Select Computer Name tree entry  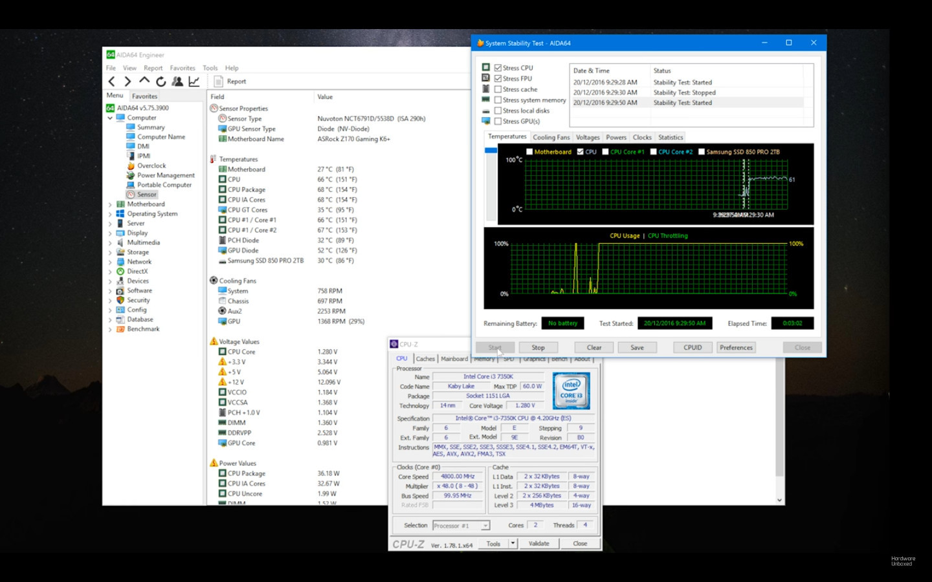pyautogui.click(x=161, y=137)
